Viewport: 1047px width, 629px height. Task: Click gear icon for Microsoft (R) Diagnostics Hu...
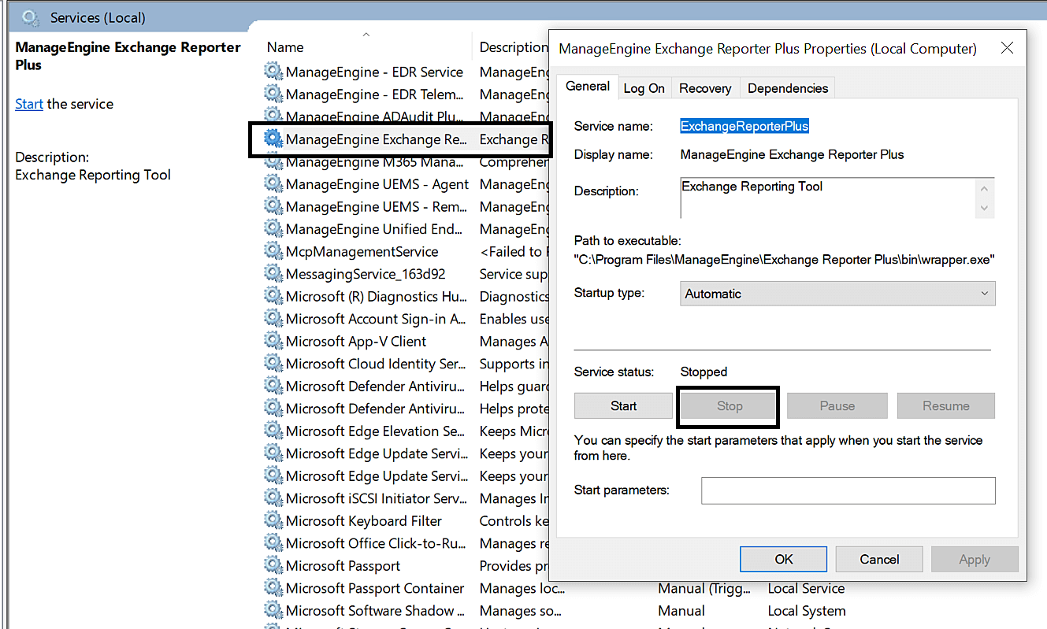[x=273, y=296]
